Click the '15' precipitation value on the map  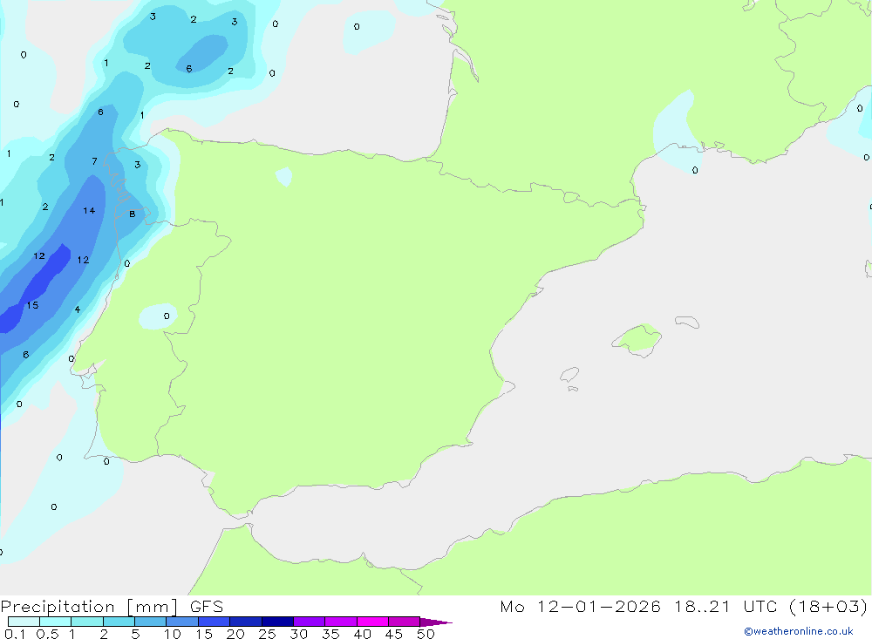pyautogui.click(x=32, y=305)
